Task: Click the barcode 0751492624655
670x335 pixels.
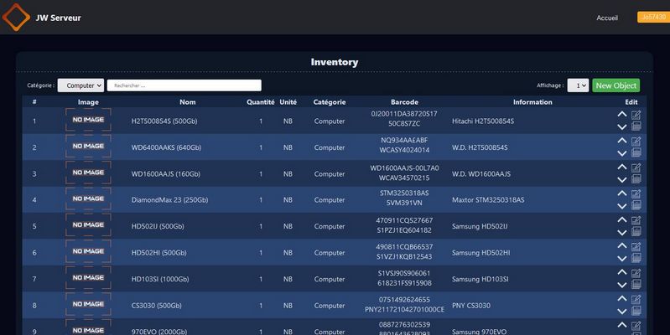Action: coord(404,300)
